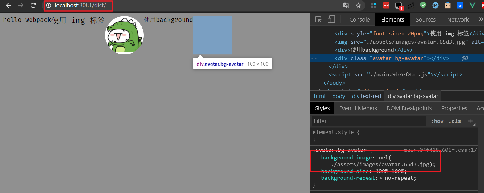484x193 pixels.
Task: Open the main.04f418 css source link
Action: (440, 150)
